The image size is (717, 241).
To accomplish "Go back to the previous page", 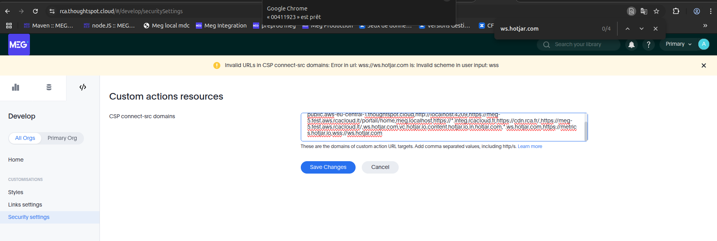I will 7,11.
